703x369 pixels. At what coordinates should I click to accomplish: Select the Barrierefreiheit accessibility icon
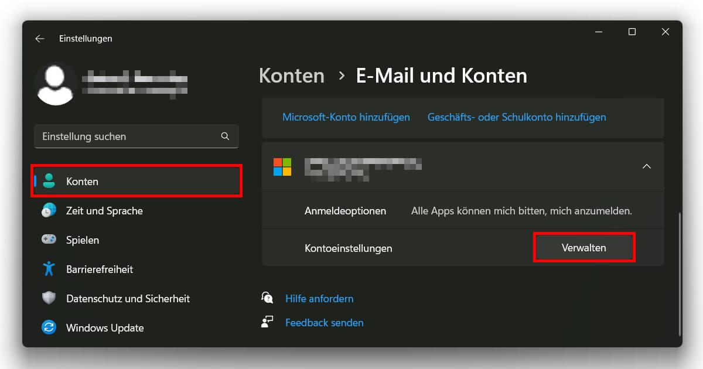tap(49, 269)
